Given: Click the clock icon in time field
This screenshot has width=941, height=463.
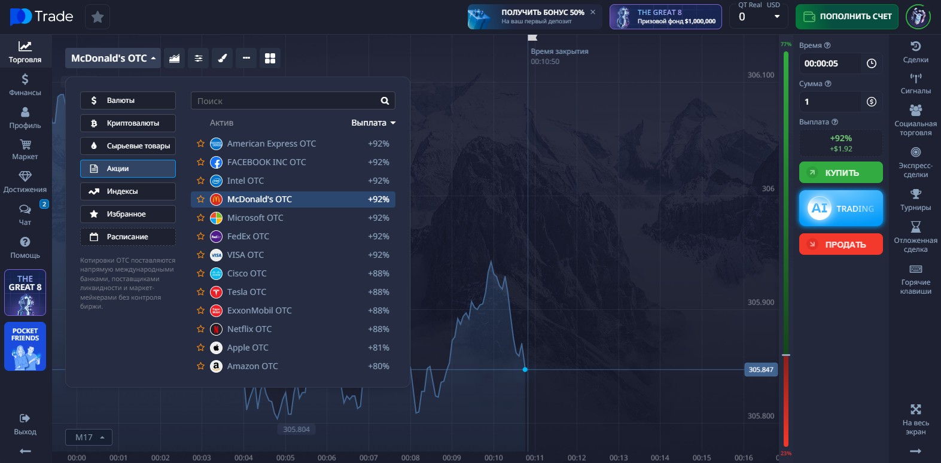Looking at the screenshot, I should 872,63.
